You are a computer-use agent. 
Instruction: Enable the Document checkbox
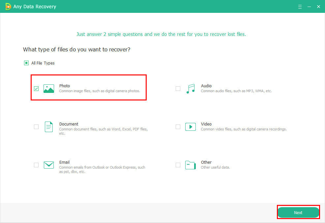36,127
